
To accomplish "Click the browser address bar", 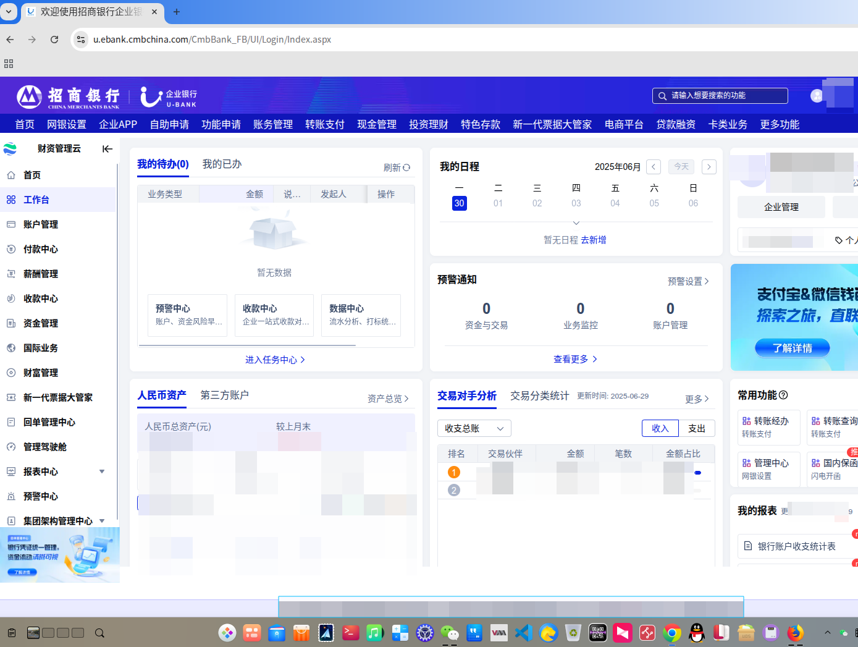I will tap(463, 40).
